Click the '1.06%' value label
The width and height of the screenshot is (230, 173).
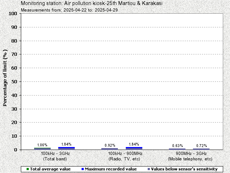pos(42,145)
